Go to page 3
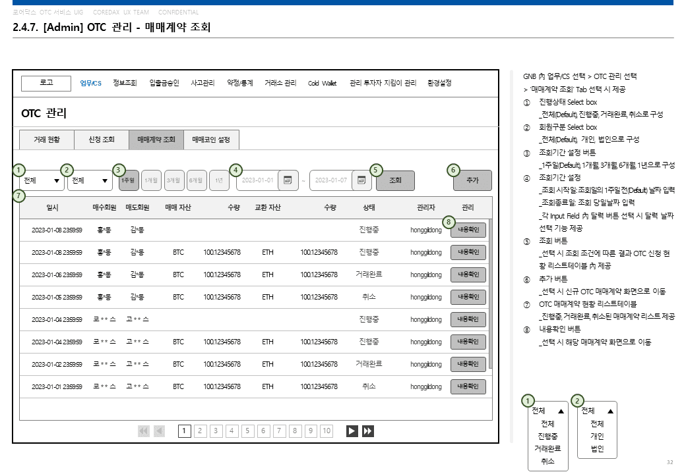Screen dimensions: 686x474 (x=216, y=431)
